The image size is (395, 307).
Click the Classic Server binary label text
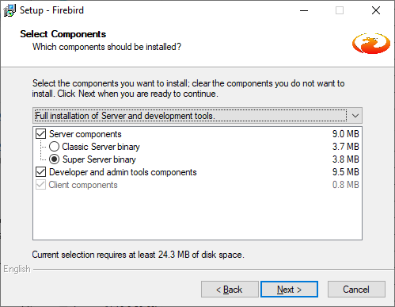tap(101, 147)
